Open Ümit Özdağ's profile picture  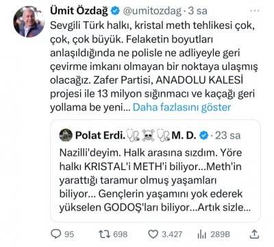click(29, 22)
